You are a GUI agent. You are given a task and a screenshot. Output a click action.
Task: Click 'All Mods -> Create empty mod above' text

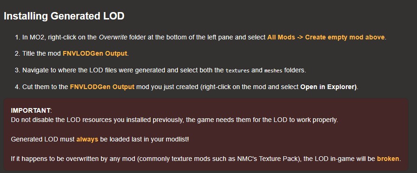[326, 37]
